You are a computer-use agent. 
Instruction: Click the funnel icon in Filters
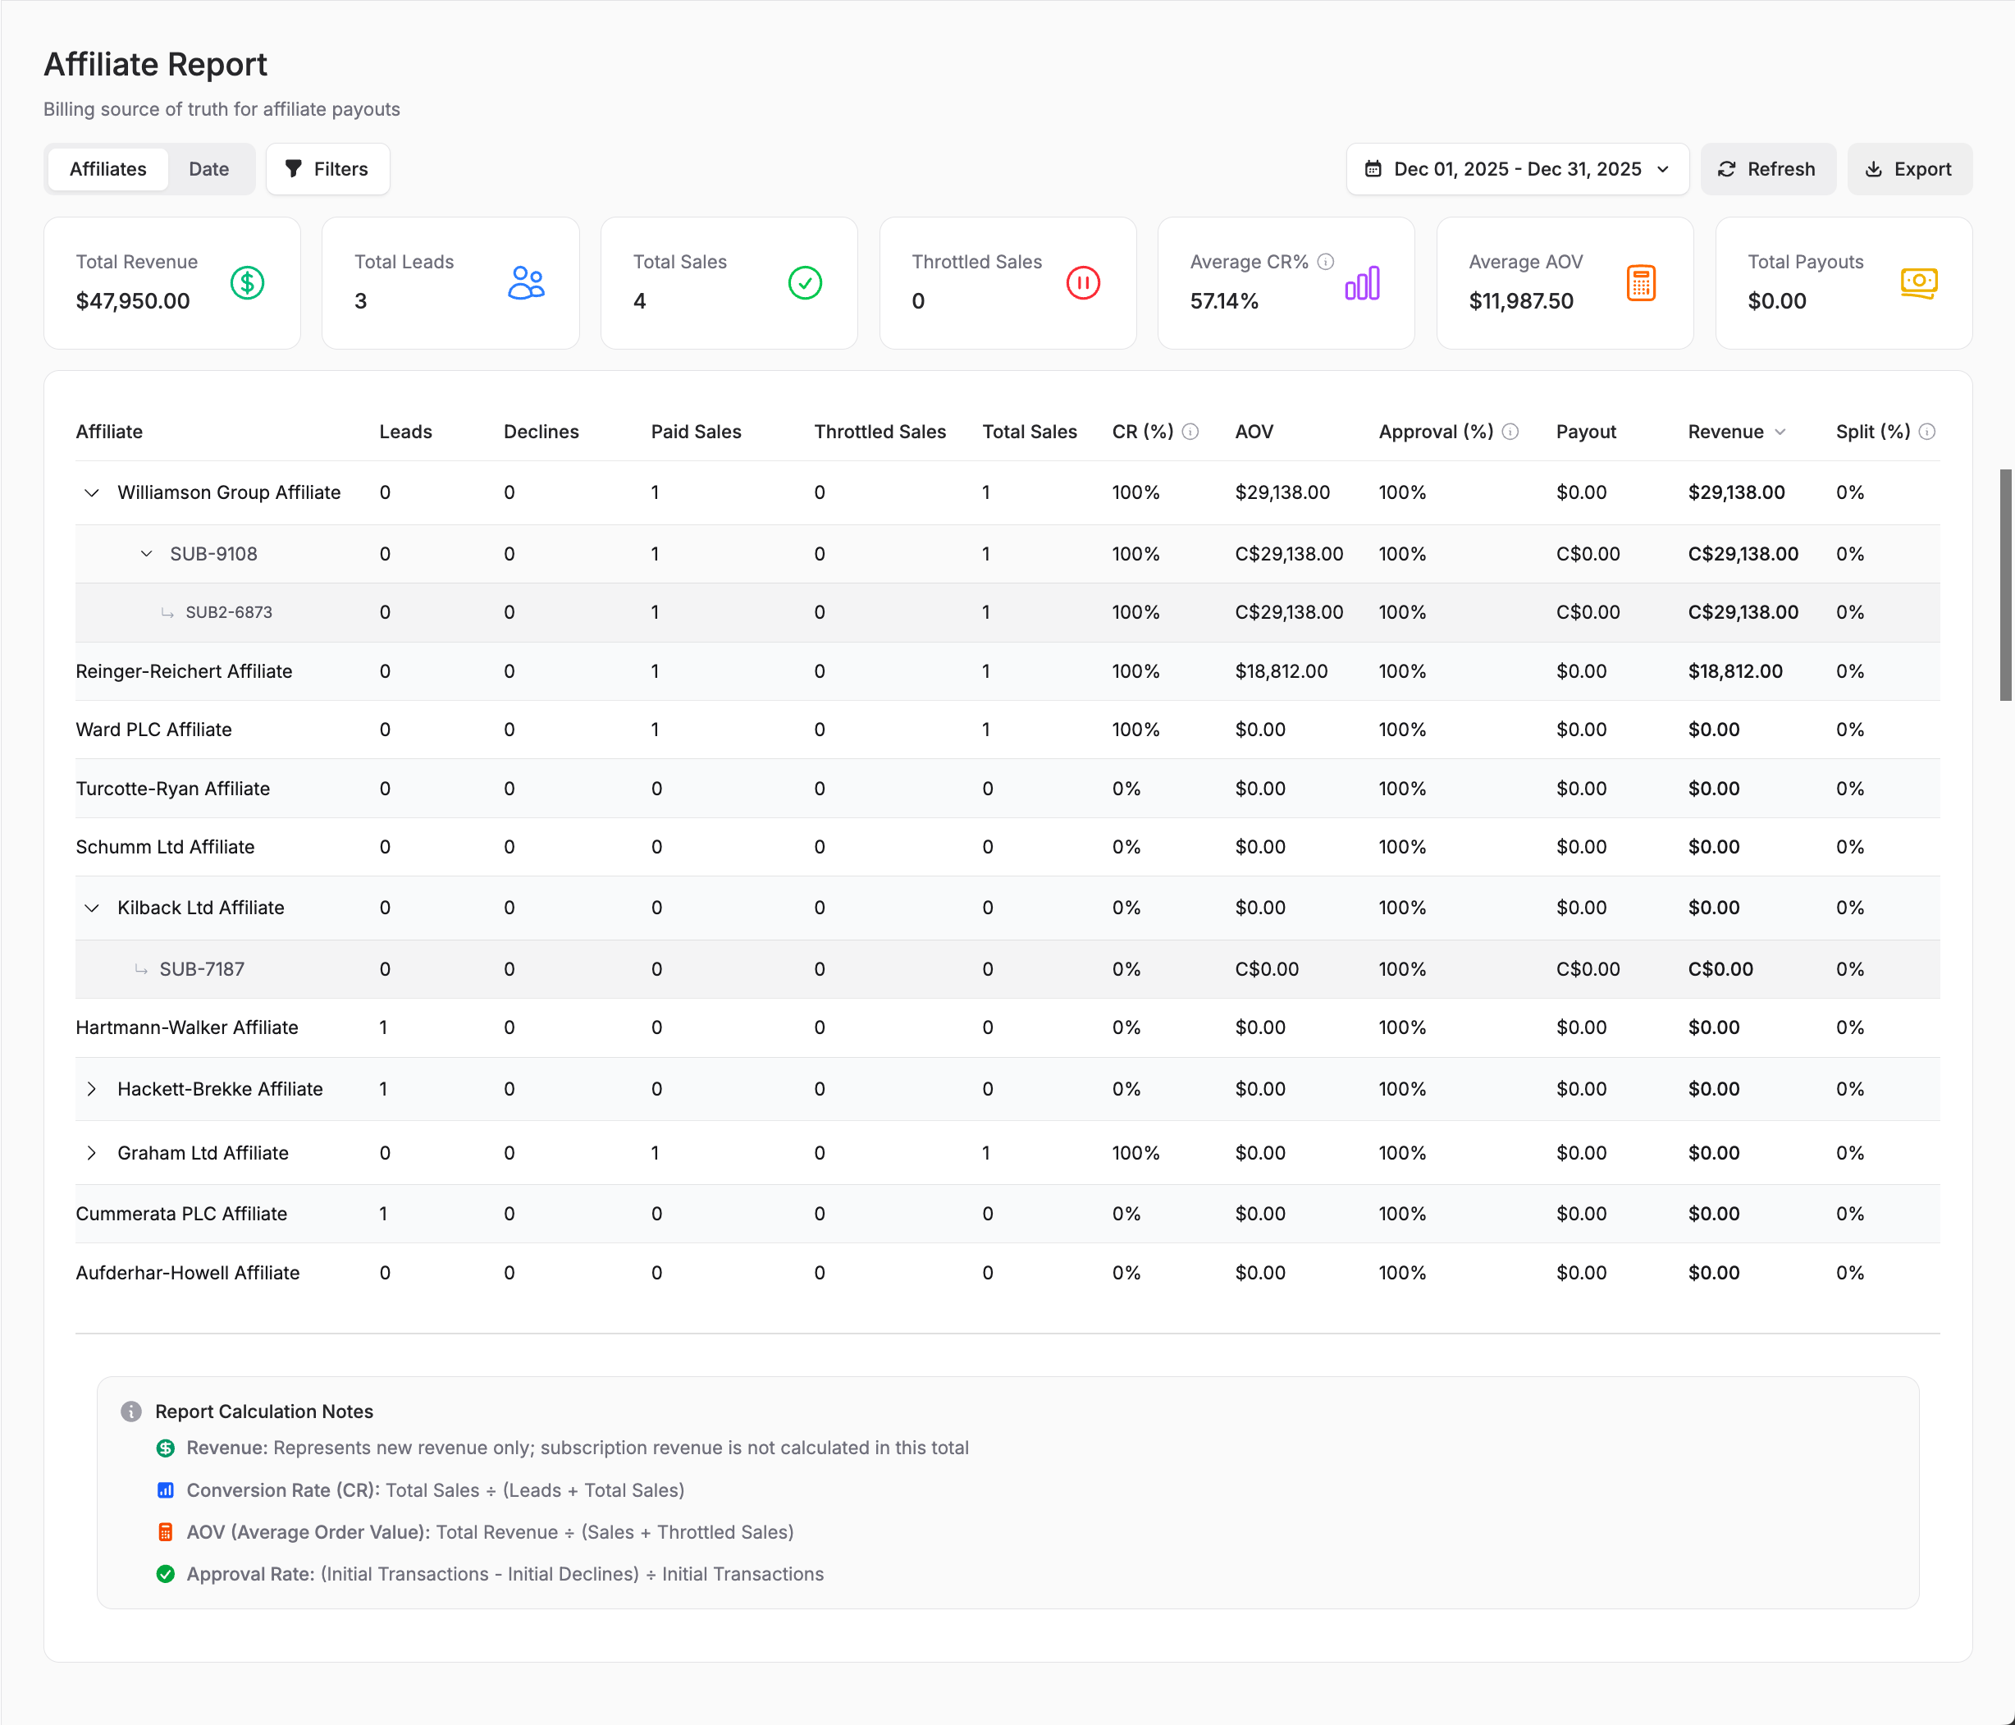coord(293,169)
